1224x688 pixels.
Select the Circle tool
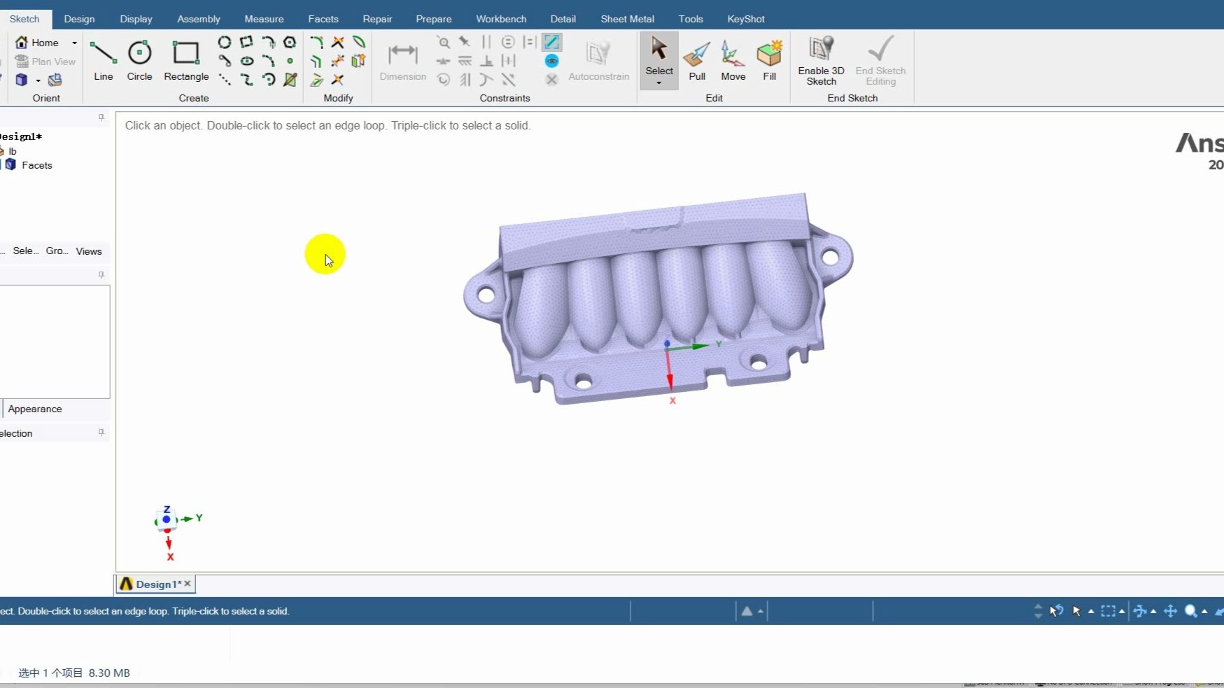coord(139,59)
